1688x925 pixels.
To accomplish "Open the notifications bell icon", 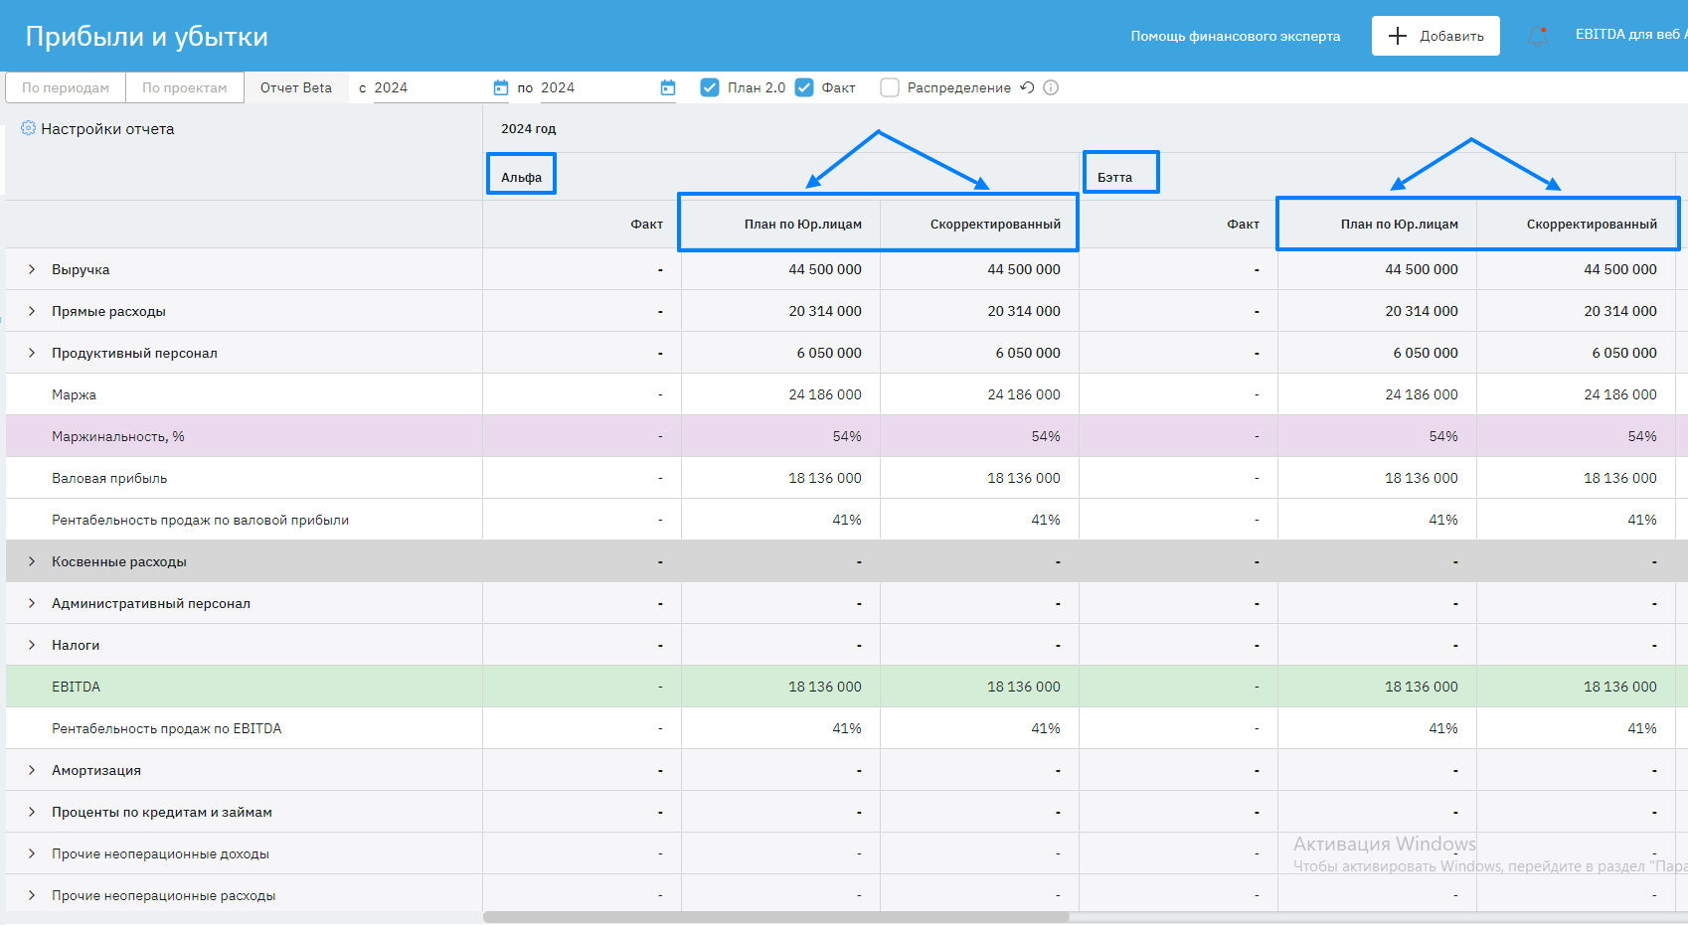I will point(1538,36).
